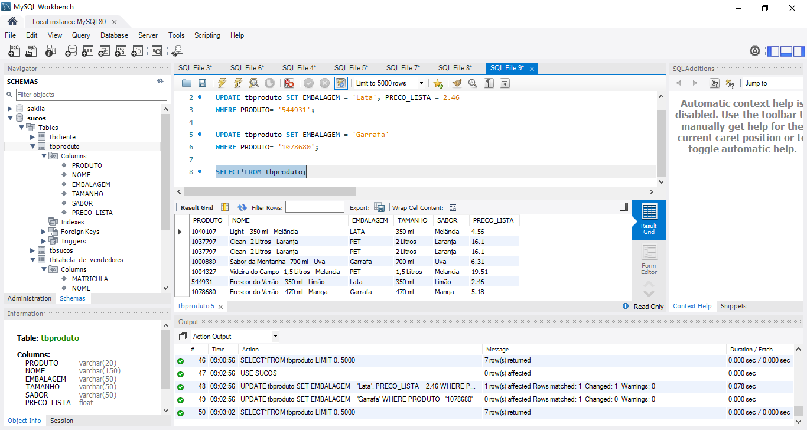The height and width of the screenshot is (430, 807).
Task: Toggle the bottom output panel visibility
Action: [786, 51]
